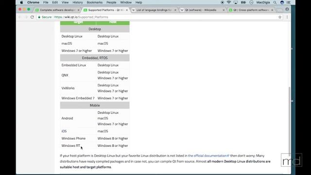Click the iOS target cell
Viewport: 311px width, 175px height.
click(78, 131)
